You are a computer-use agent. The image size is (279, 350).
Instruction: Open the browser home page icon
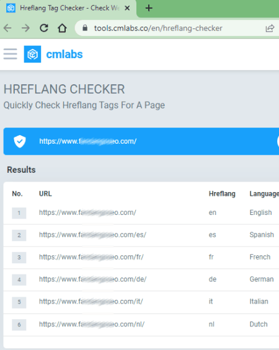62,28
